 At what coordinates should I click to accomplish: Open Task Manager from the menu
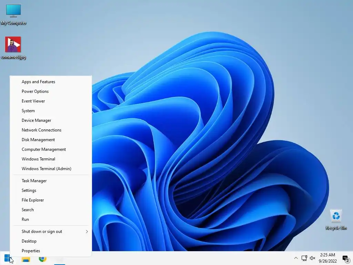pos(51,181)
